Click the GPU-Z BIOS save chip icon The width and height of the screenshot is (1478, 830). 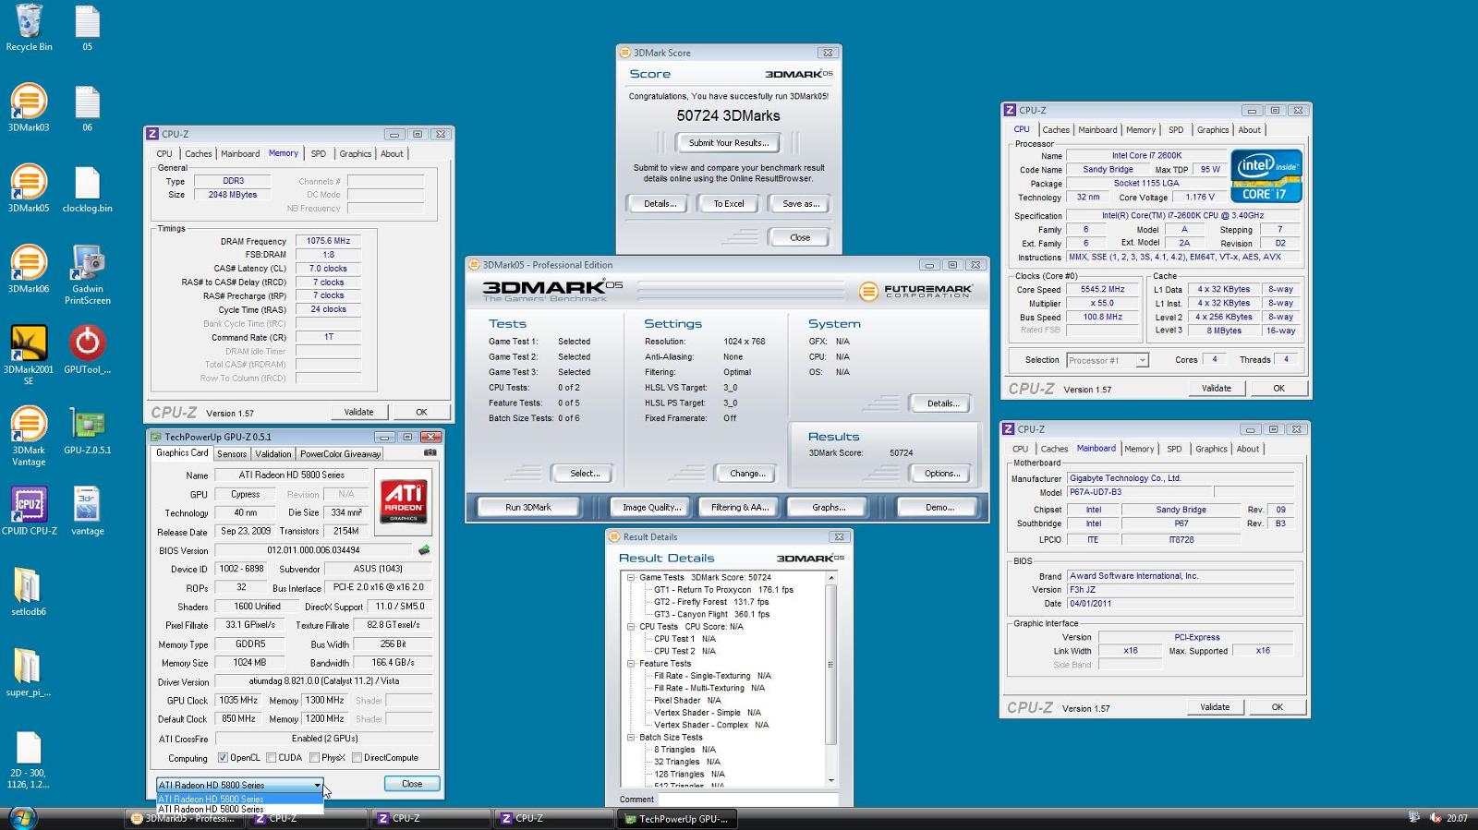tap(424, 550)
